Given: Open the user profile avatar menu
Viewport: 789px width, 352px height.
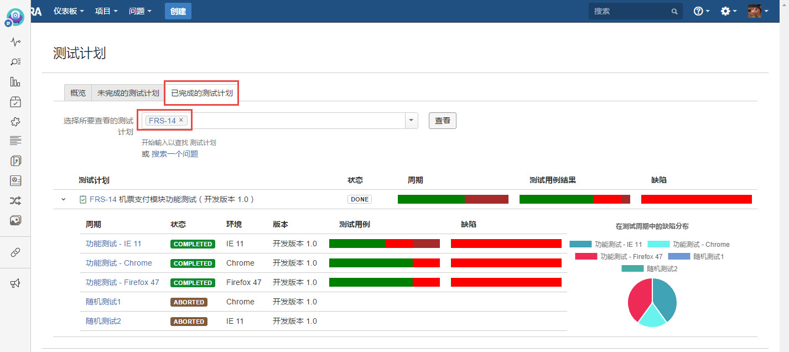Looking at the screenshot, I should click(x=758, y=11).
